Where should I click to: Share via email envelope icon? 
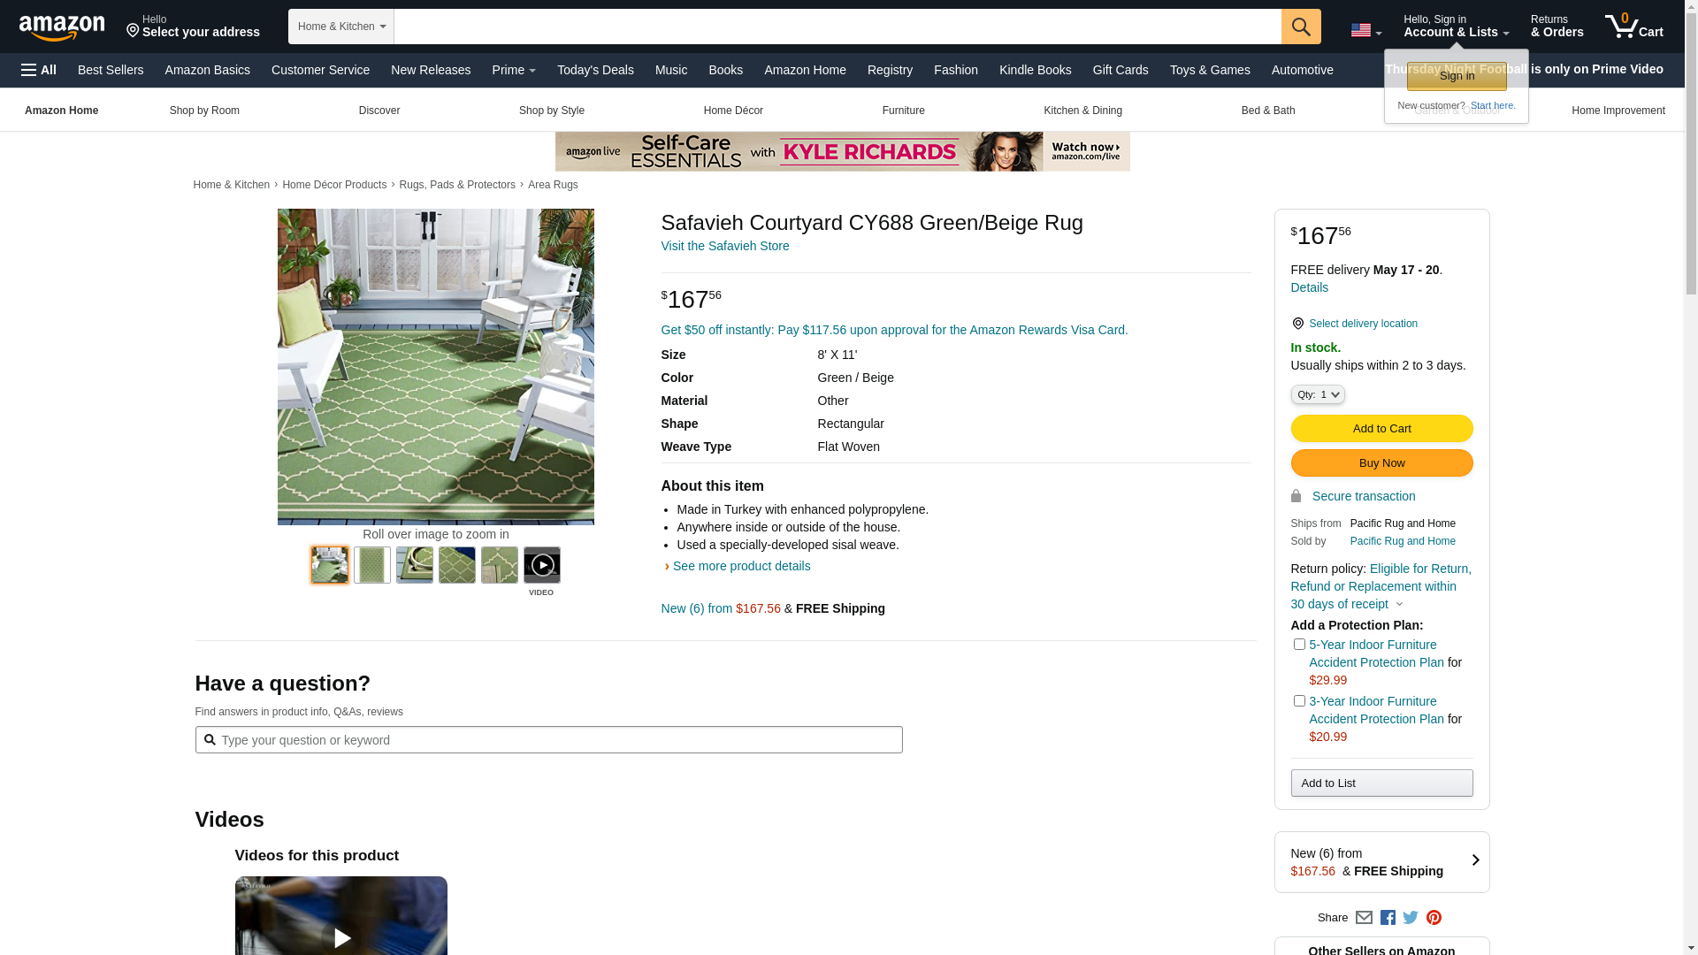[1364, 918]
